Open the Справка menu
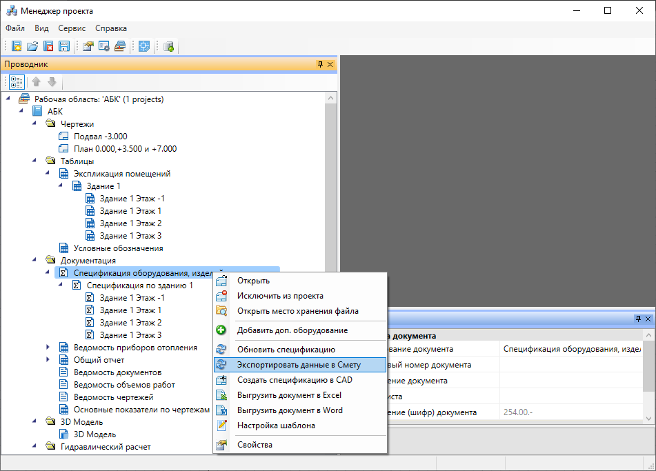This screenshot has height=471, width=656. tap(111, 28)
